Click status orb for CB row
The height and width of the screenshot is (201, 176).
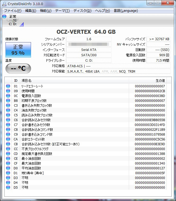coord(8,144)
